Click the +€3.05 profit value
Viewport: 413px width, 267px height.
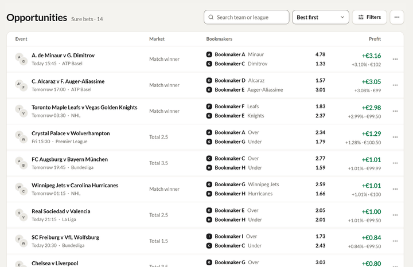[371, 82]
